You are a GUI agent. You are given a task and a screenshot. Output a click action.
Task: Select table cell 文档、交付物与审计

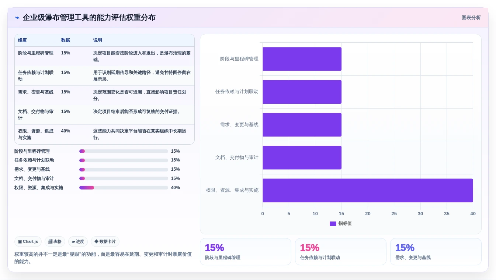[36, 115]
